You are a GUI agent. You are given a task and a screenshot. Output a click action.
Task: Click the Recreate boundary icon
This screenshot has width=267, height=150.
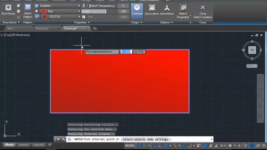[19, 17]
